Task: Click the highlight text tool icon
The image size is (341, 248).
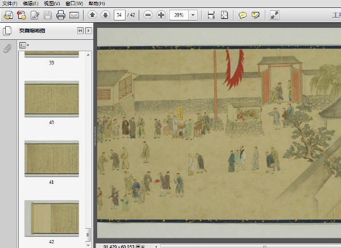Action: (x=256, y=15)
